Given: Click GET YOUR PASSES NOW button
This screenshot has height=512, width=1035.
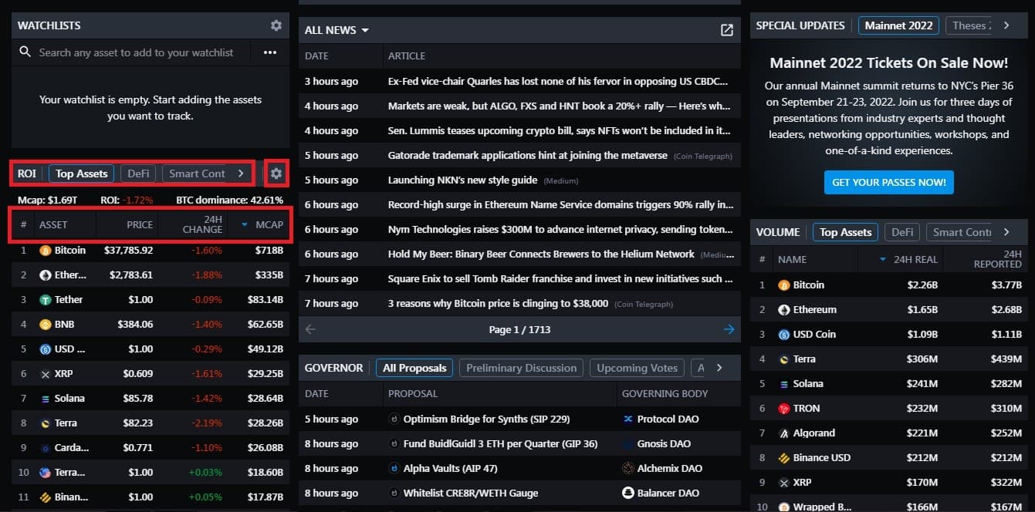Looking at the screenshot, I should click(889, 182).
